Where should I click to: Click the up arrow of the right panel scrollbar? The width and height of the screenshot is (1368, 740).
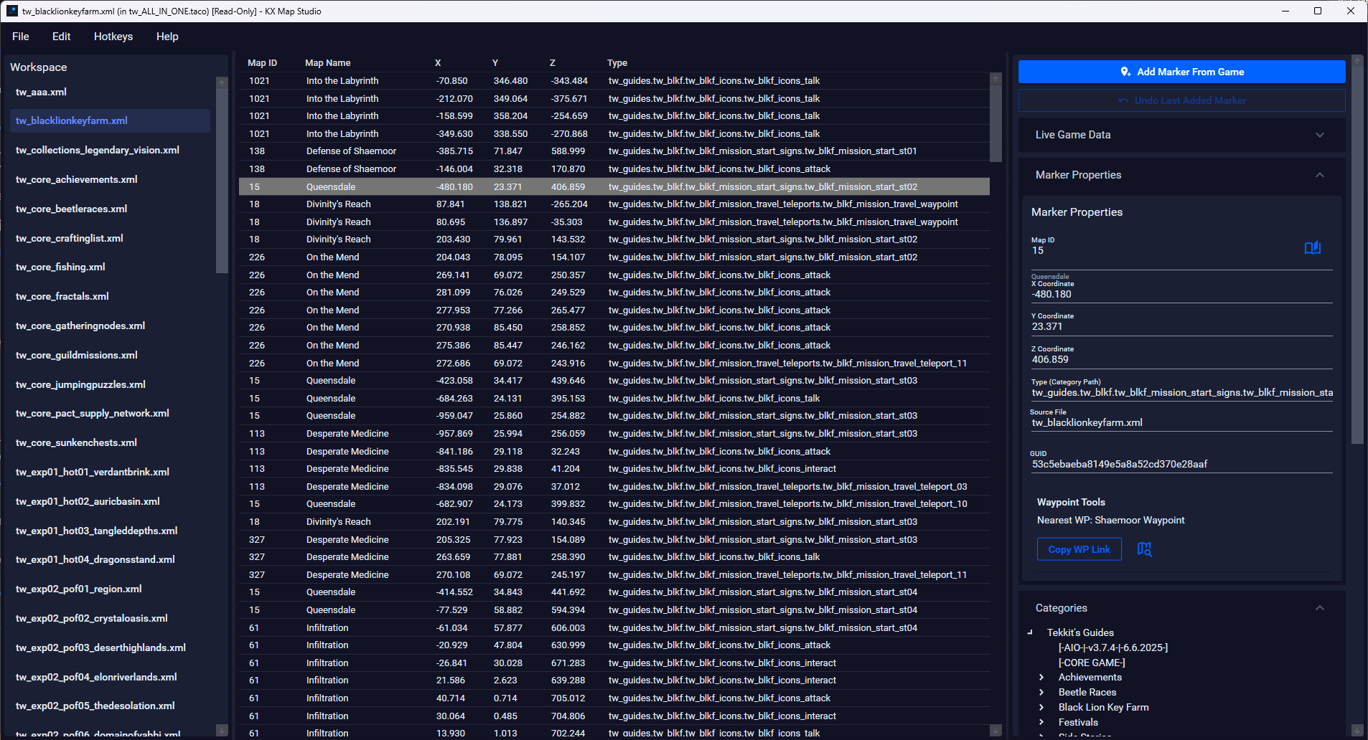(x=1357, y=62)
